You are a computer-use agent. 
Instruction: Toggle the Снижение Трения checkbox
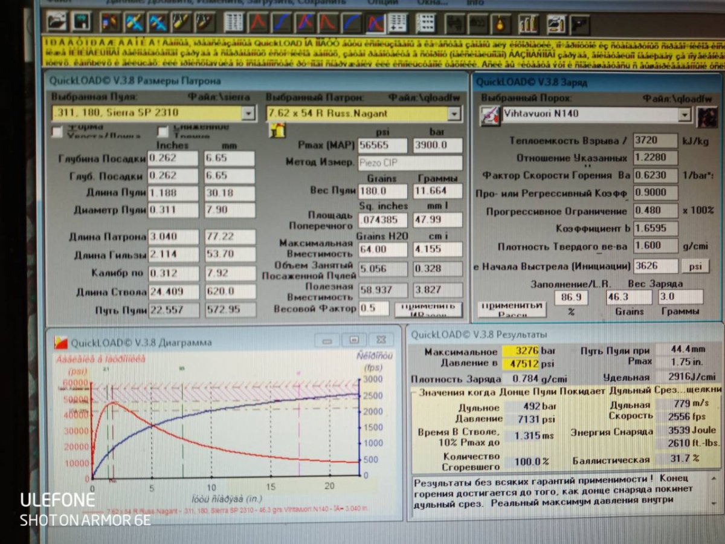(163, 131)
